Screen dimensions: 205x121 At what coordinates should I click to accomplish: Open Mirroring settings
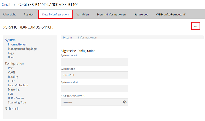14,90
